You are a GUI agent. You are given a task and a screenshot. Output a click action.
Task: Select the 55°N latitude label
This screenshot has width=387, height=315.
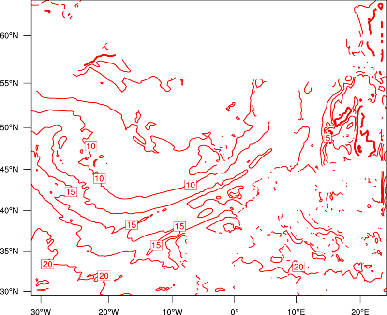[9, 83]
